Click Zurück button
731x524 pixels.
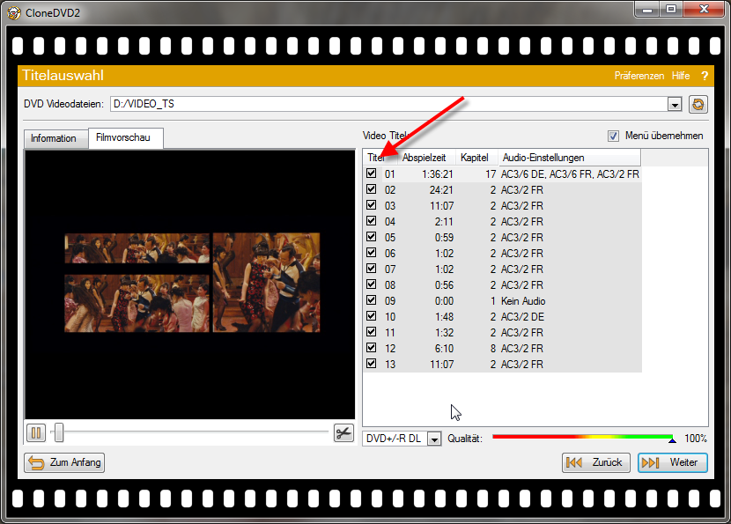coord(595,462)
